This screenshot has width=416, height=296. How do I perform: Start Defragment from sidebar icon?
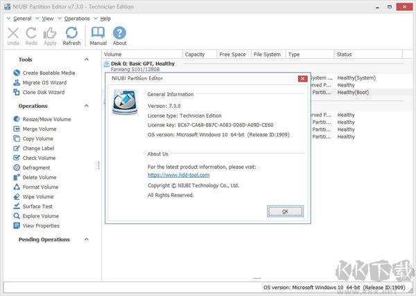pyautogui.click(x=17, y=167)
